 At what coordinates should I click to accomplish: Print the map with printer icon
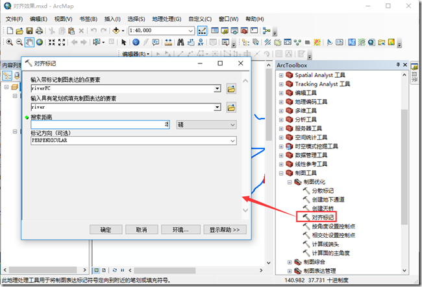(39, 30)
